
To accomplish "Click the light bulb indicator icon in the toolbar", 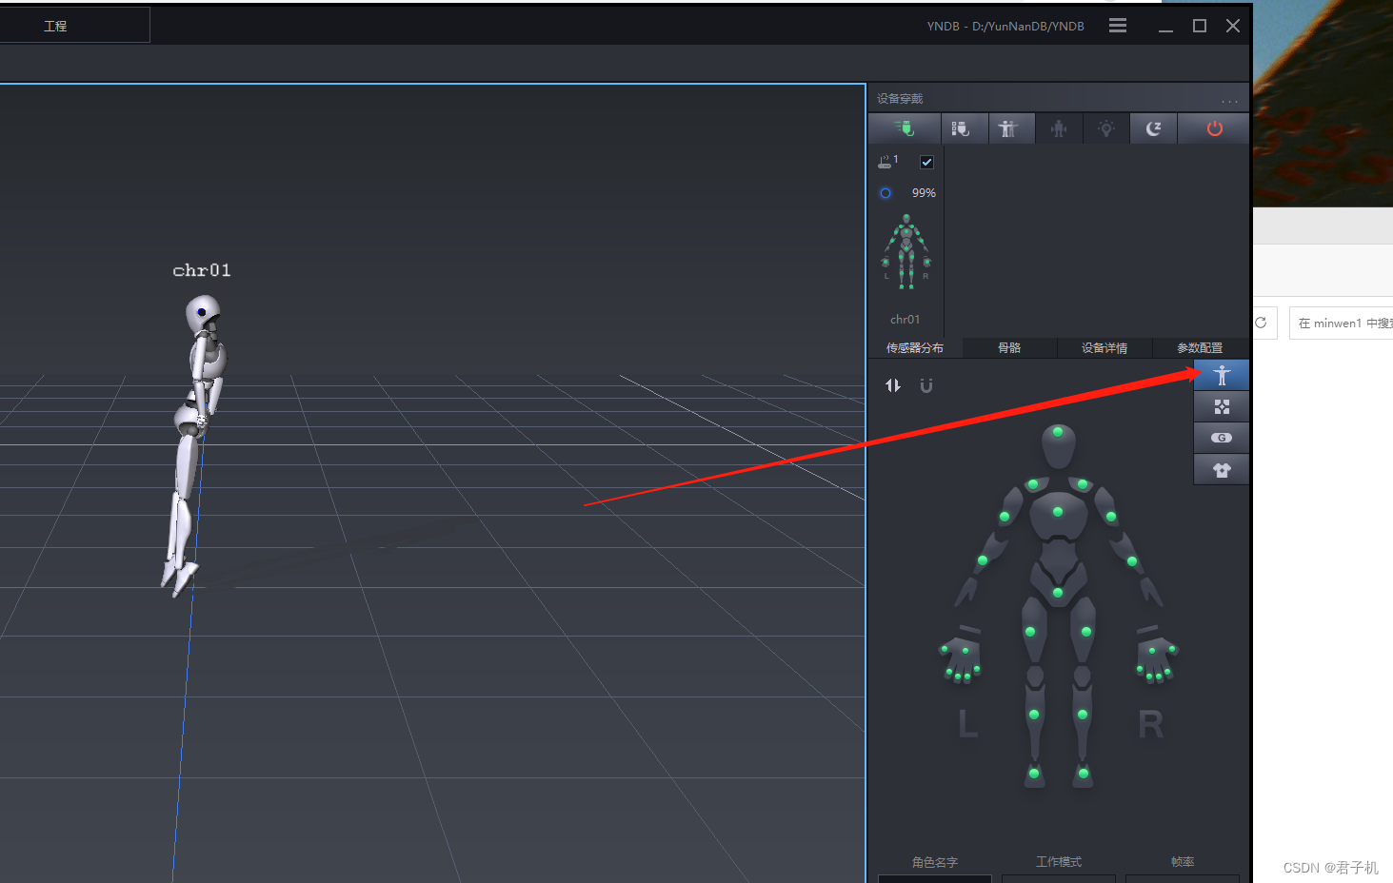I will [x=1105, y=128].
